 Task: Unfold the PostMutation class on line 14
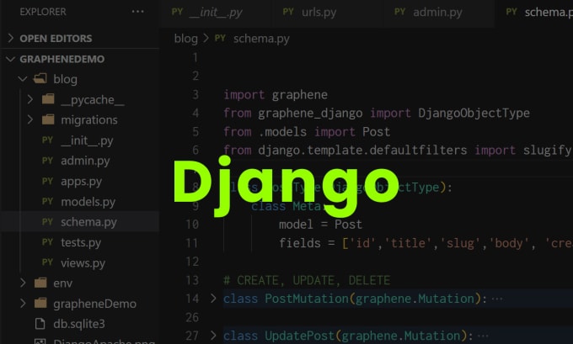(x=213, y=299)
